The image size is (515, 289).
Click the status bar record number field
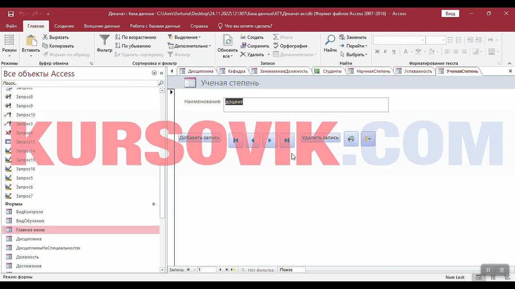[x=206, y=270]
